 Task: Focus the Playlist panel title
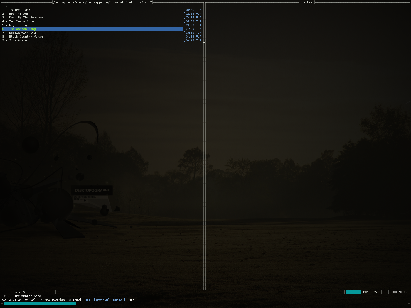tap(307, 2)
